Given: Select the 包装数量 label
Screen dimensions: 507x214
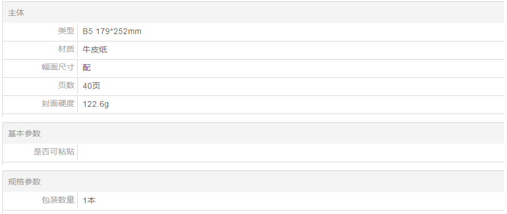Looking at the screenshot, I should tap(58, 200).
